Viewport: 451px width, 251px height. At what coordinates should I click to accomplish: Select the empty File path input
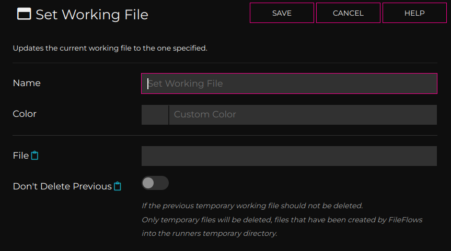[289, 156]
